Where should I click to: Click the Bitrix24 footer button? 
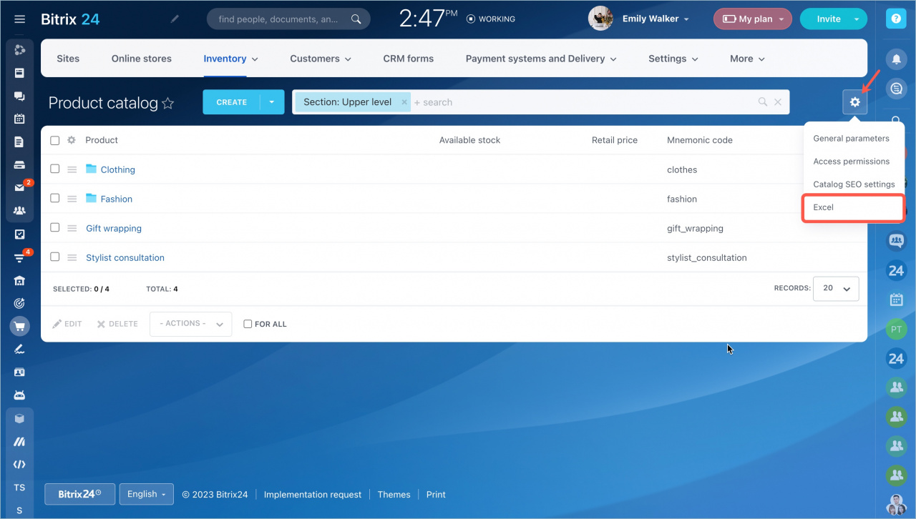click(79, 494)
